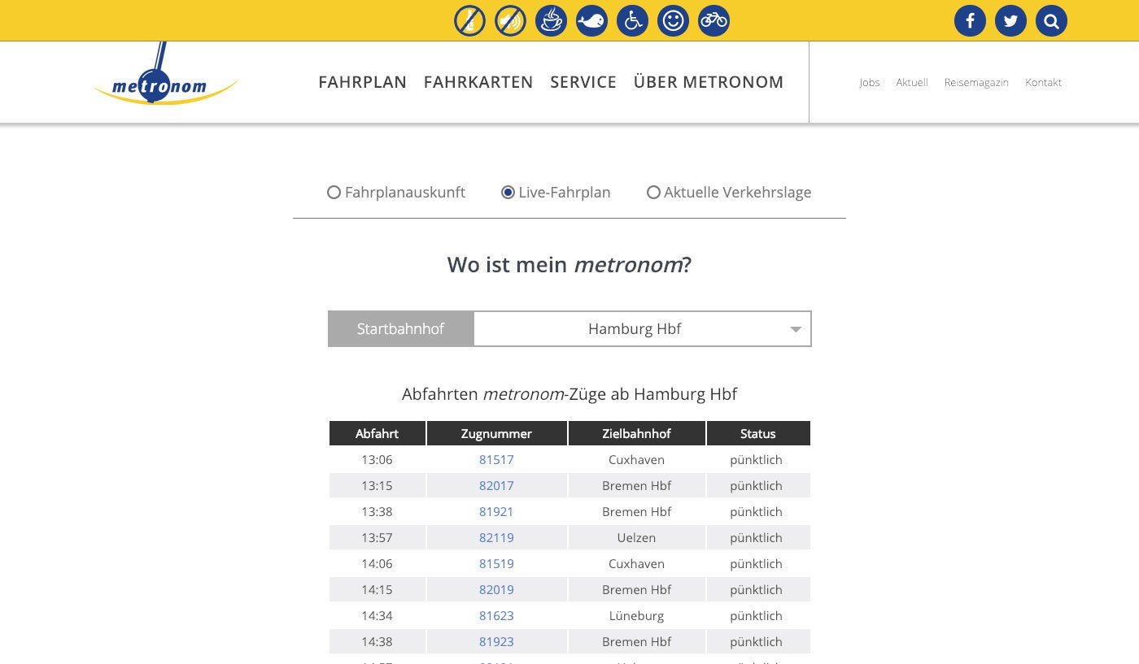Click the Uelzen destination cell

pyautogui.click(x=637, y=538)
